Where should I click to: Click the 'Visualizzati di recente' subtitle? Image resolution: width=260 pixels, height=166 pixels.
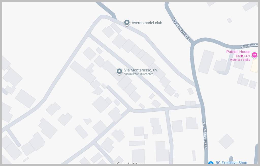pos(139,74)
